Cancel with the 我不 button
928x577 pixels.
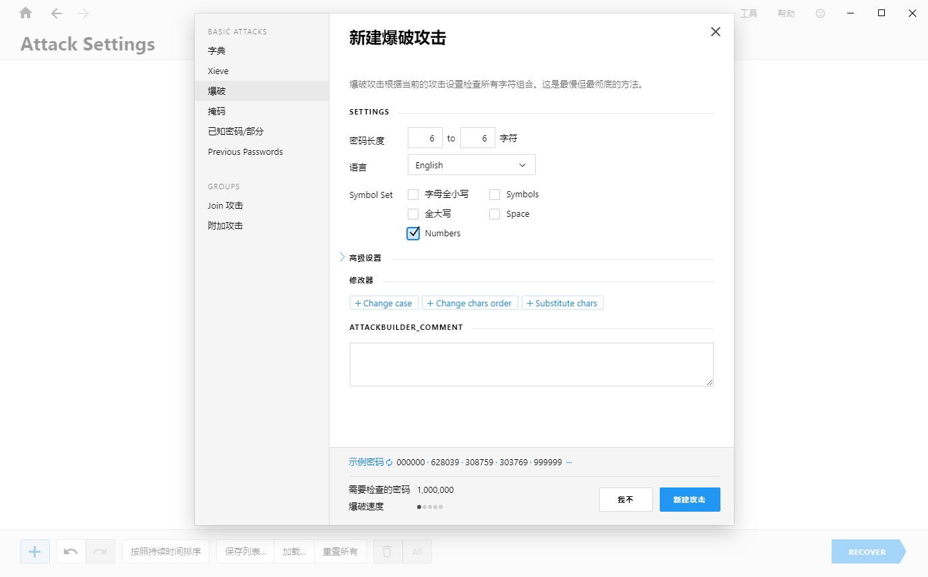pyautogui.click(x=626, y=500)
